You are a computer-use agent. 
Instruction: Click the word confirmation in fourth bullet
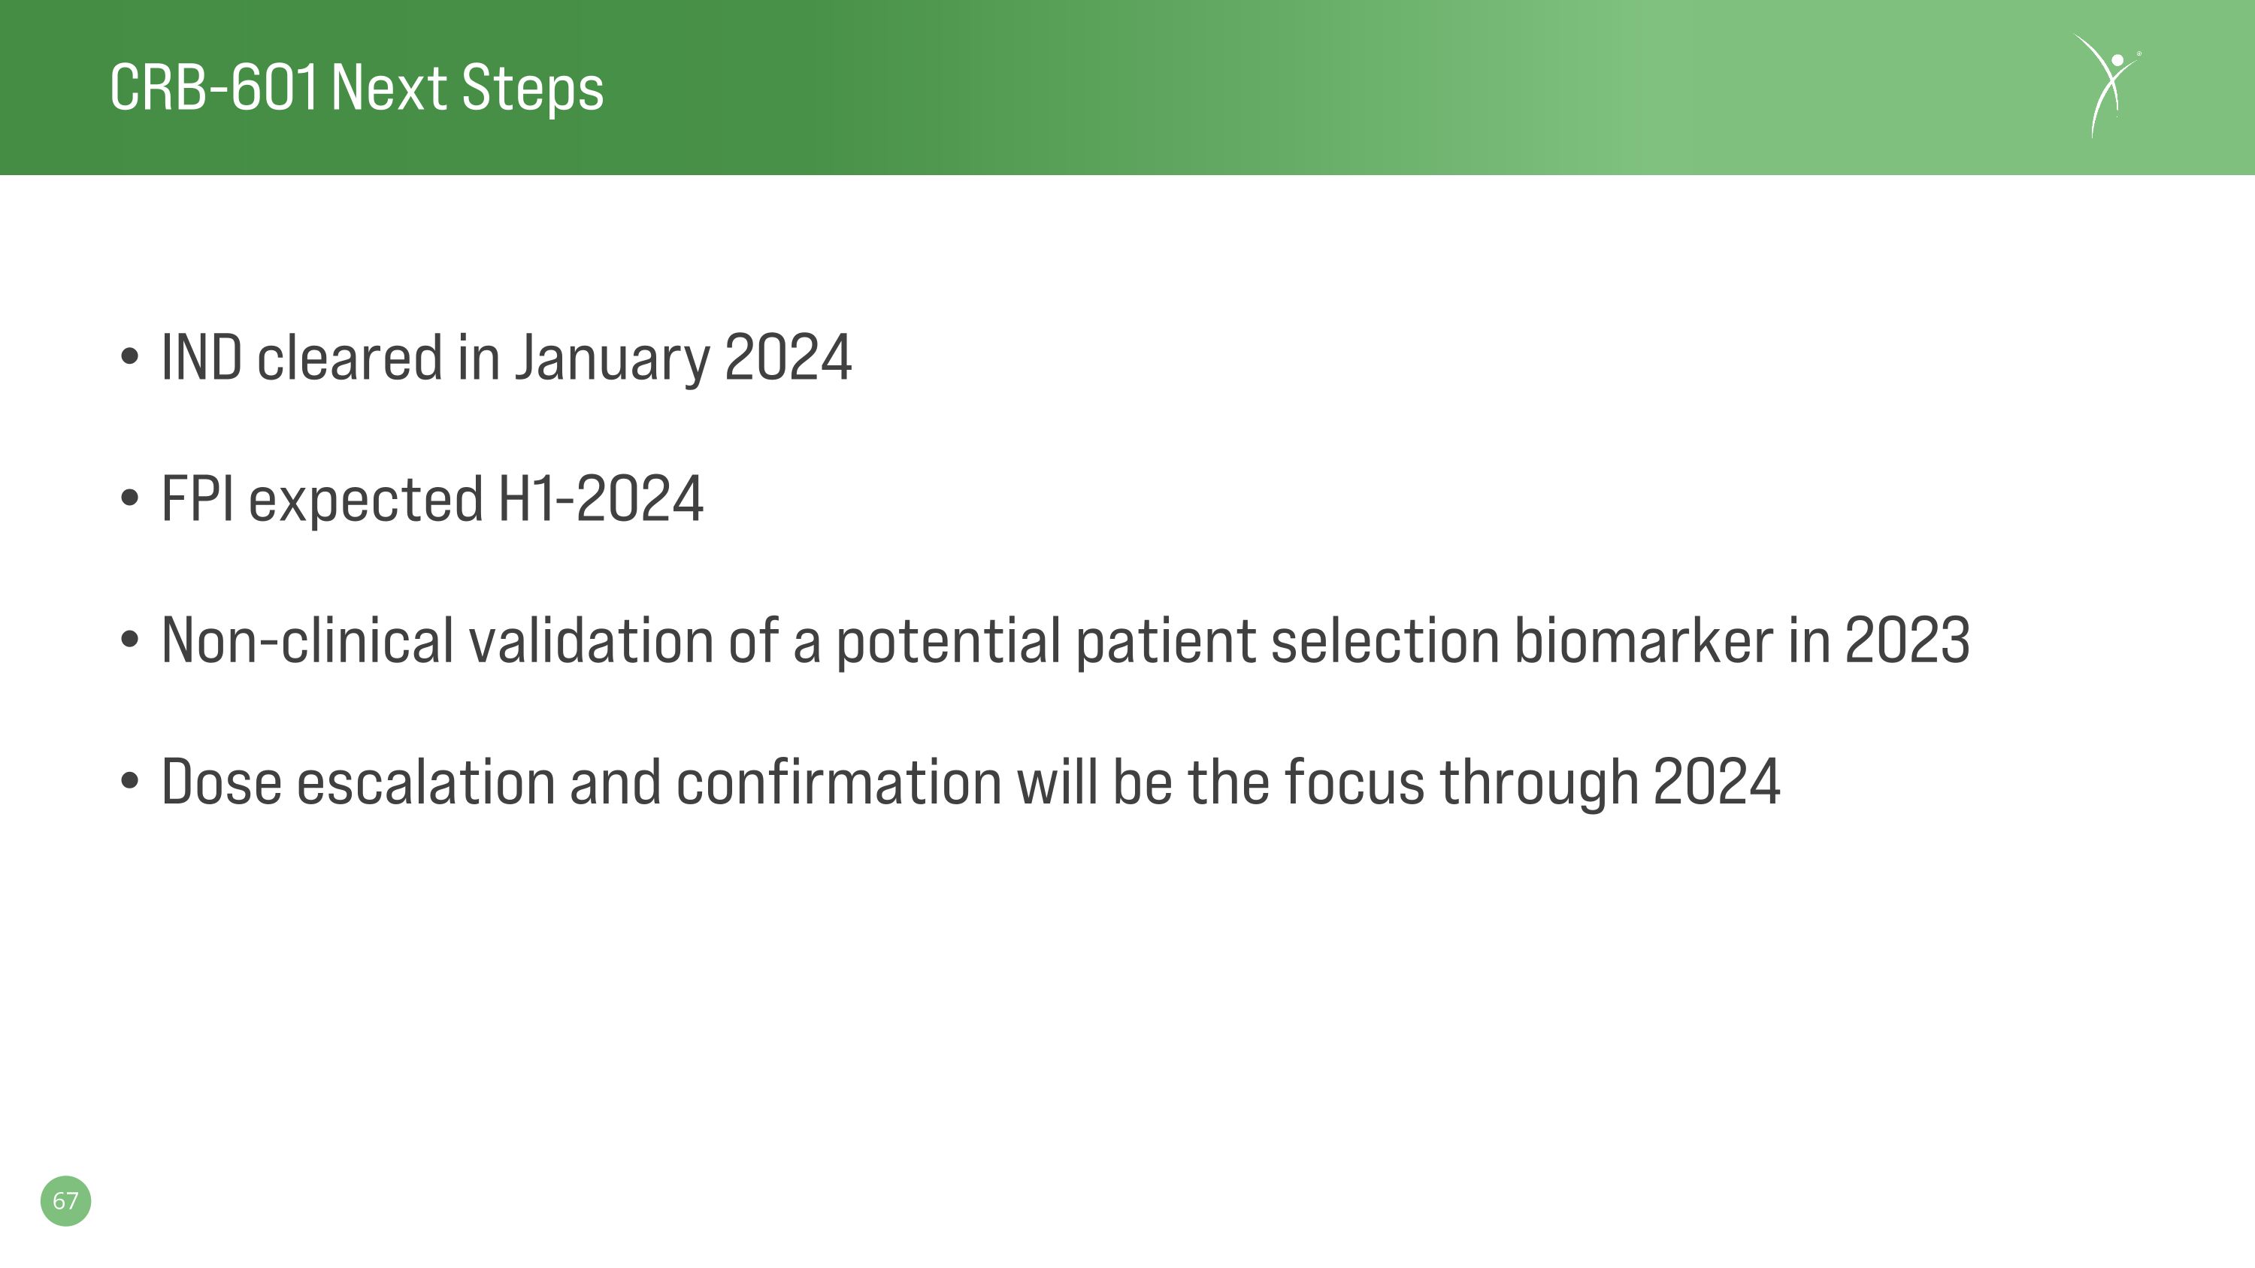[839, 782]
